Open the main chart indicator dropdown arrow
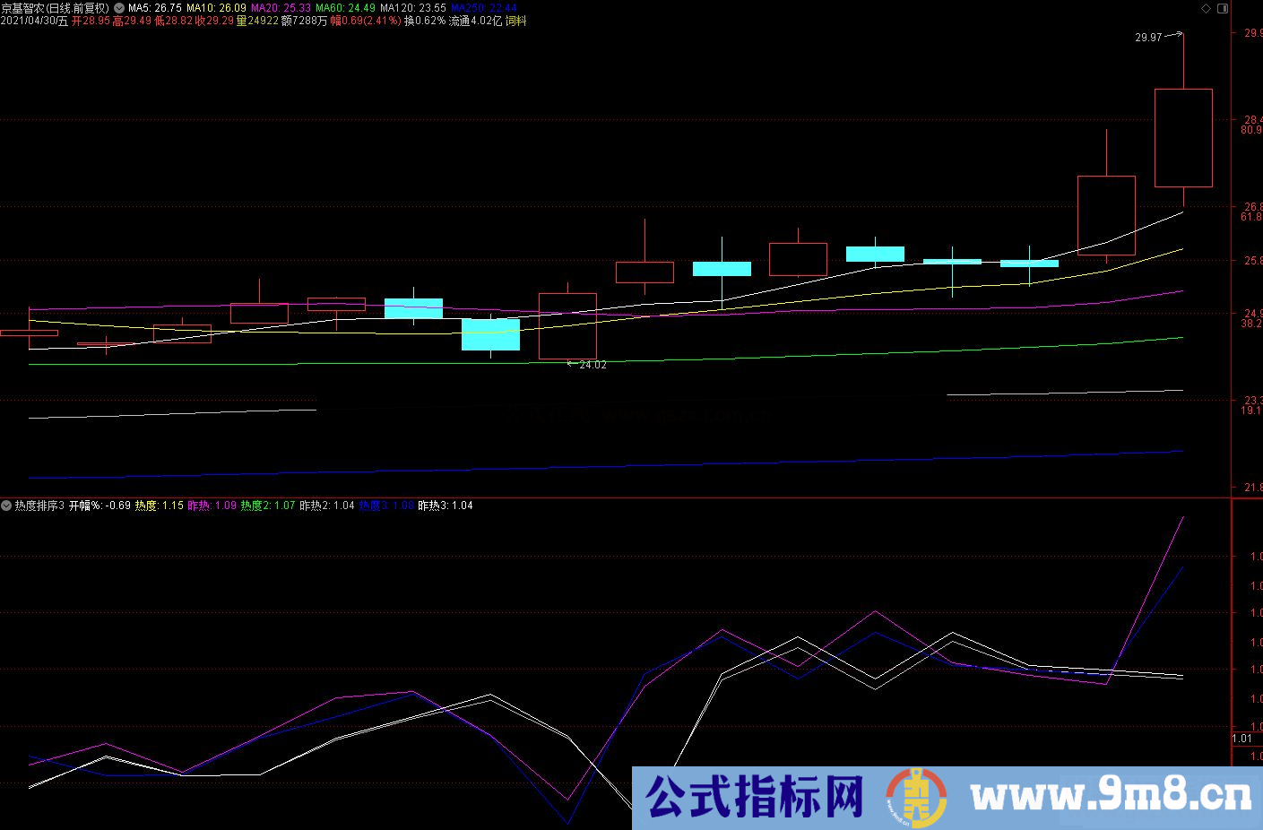Screen dimensions: 1263x830 (119, 8)
